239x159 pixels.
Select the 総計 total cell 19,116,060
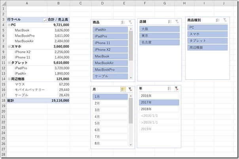pyautogui.click(x=59, y=101)
